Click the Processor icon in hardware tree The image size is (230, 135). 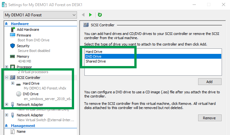pyautogui.click(x=13, y=67)
